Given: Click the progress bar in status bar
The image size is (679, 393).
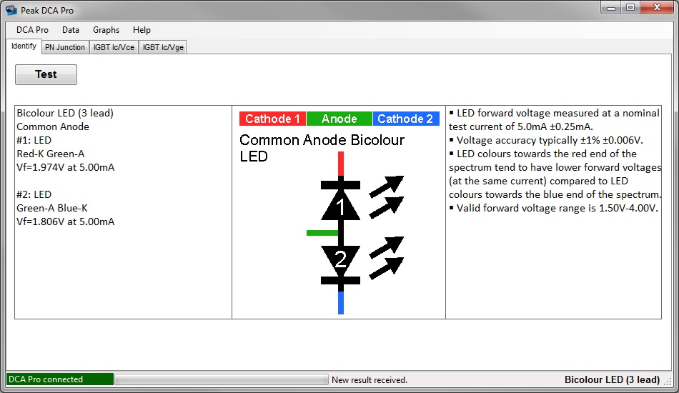Looking at the screenshot, I should click(222, 379).
